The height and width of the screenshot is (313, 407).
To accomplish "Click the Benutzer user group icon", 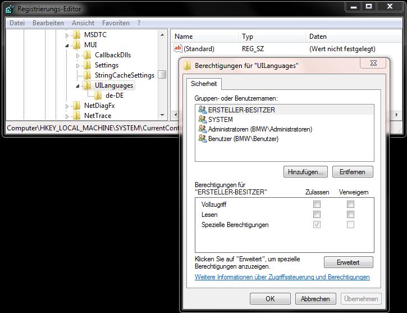I will coord(203,138).
